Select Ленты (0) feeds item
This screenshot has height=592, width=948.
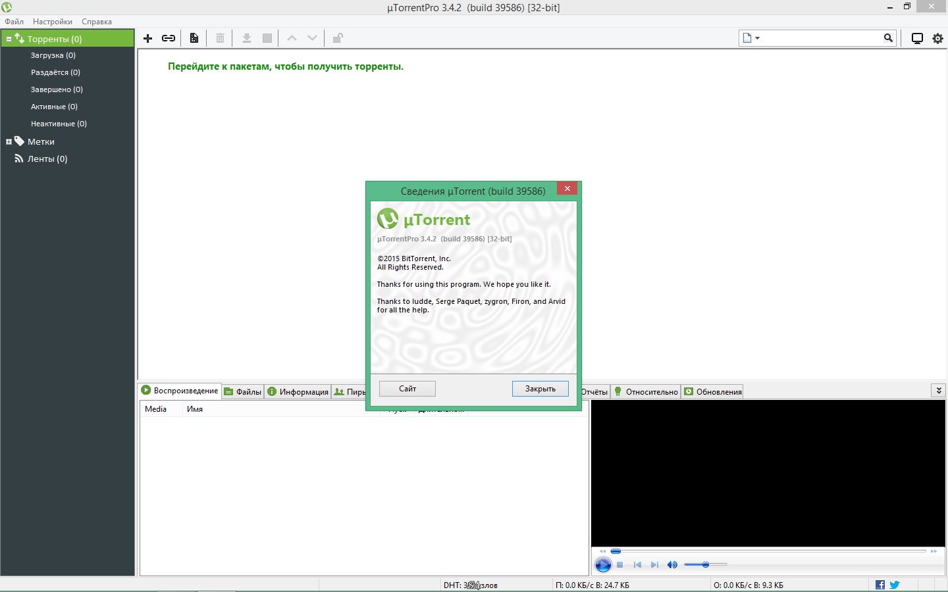coord(47,159)
